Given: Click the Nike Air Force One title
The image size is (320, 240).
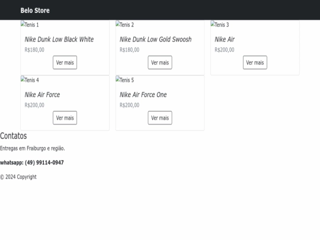Looking at the screenshot, I should (143, 95).
